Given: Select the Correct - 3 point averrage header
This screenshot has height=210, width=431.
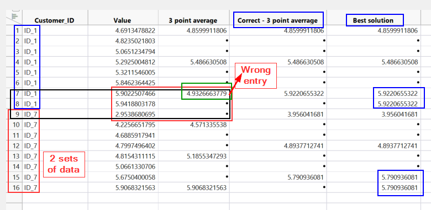Looking at the screenshot, I should coord(277,20).
